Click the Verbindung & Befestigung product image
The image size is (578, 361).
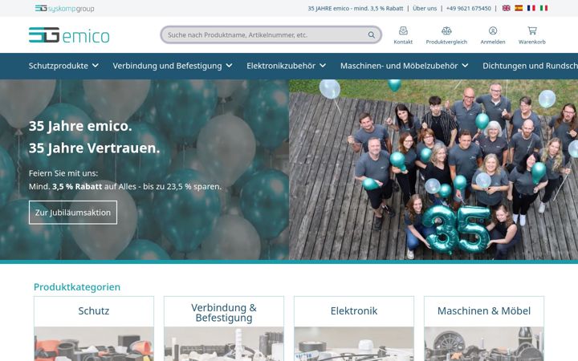coord(224,343)
